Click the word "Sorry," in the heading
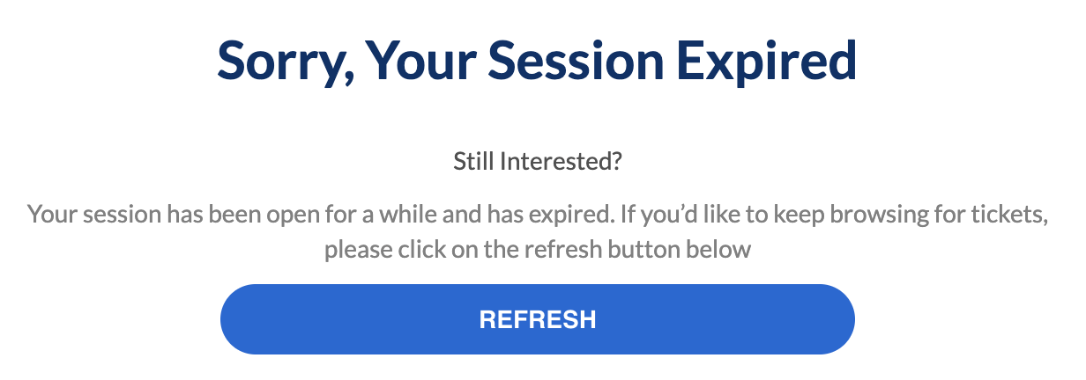Screen dimensions: 1086x380 pyautogui.click(x=285, y=62)
